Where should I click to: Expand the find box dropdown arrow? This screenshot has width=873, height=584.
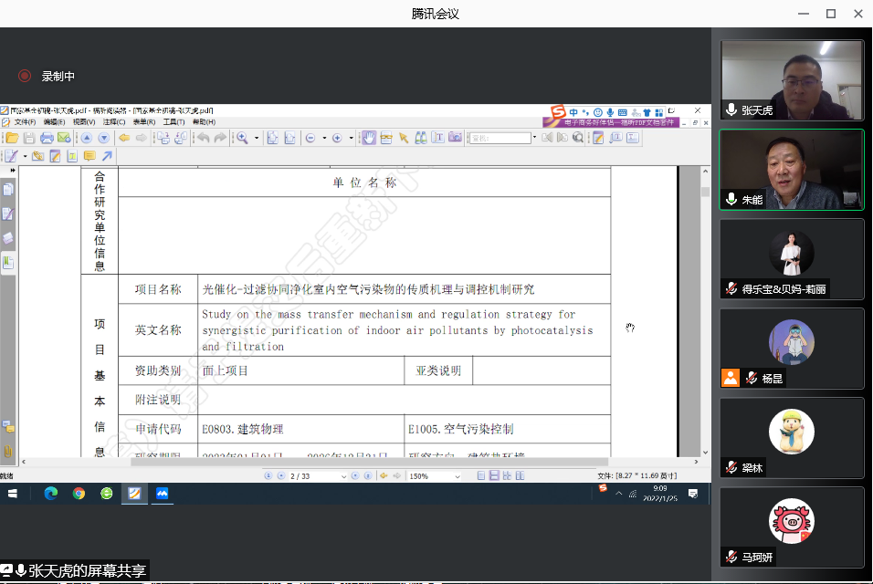tap(534, 138)
